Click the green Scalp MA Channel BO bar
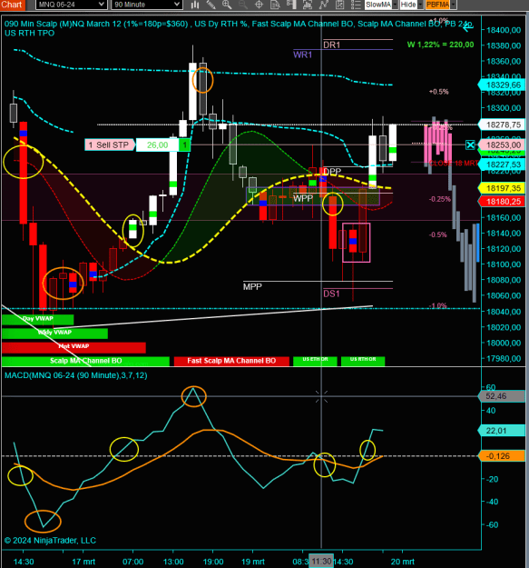 (85, 361)
